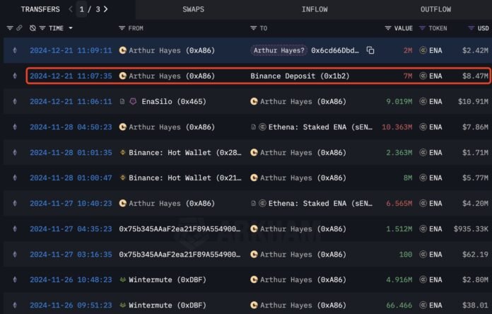Open the TIME column filter icon
The height and width of the screenshot is (314, 492).
(x=42, y=28)
